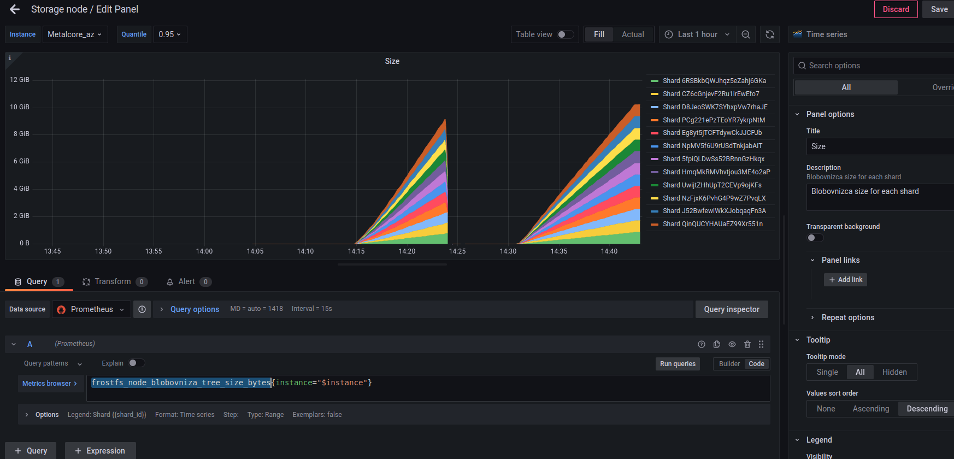Switch to the Transform tab
The image size is (954, 459).
click(x=115, y=282)
